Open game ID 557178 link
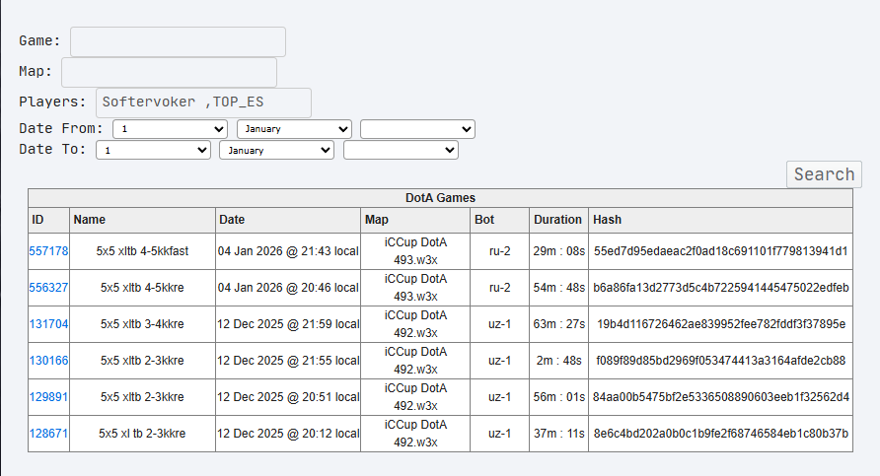Image resolution: width=880 pixels, height=476 pixels. [x=48, y=251]
